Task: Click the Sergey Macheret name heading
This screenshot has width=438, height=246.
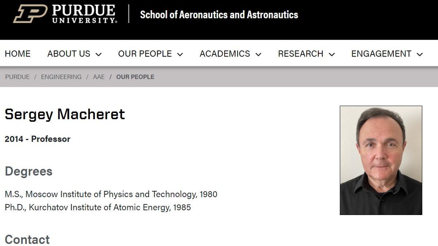Action: point(65,114)
